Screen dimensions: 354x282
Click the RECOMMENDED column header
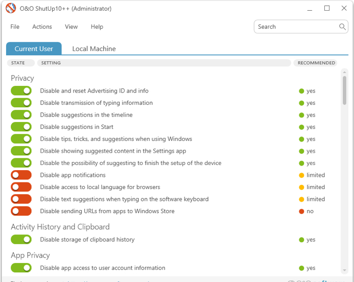click(316, 63)
